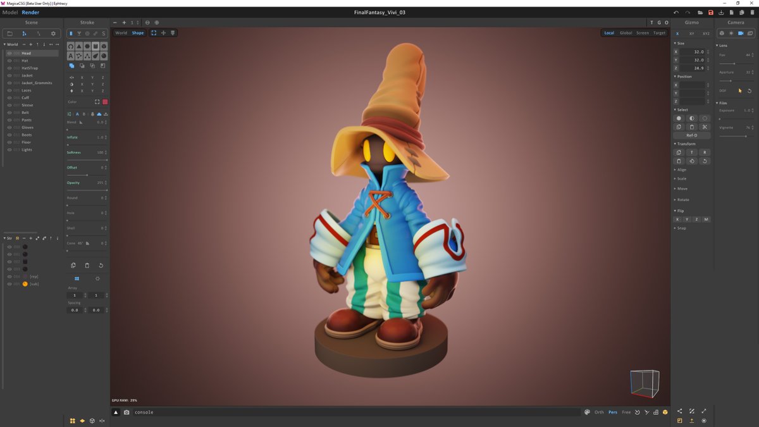Expand the Rotate section in the Gizmo panel

(x=682, y=199)
